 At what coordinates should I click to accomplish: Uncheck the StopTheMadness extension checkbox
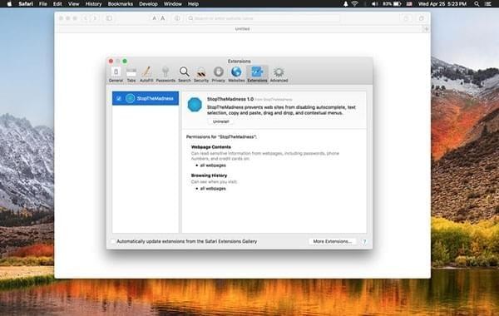[119, 99]
